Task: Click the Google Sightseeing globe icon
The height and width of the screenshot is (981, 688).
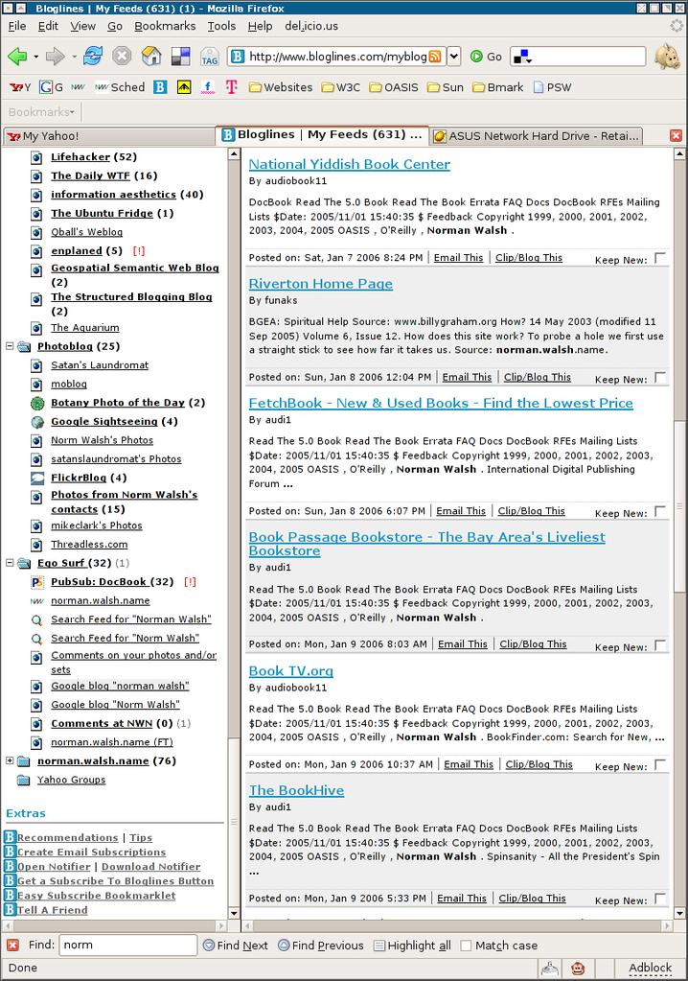Action: [x=37, y=422]
